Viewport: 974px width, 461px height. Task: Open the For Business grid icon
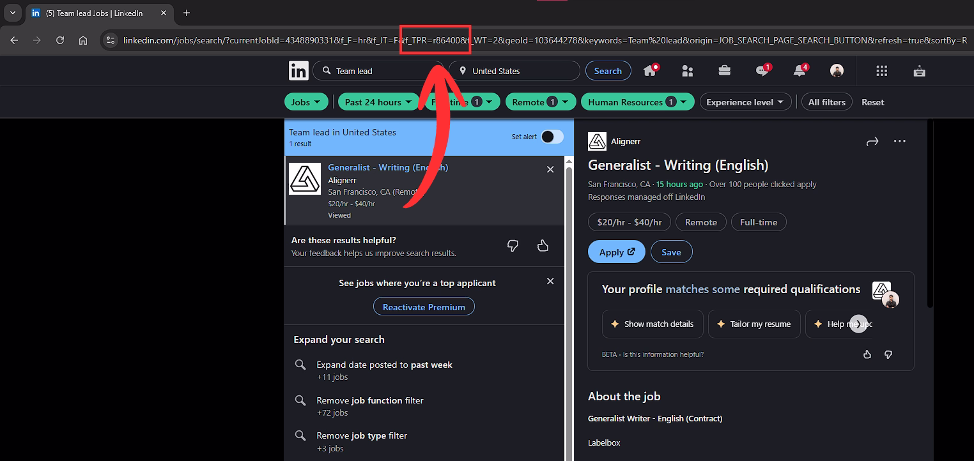(x=881, y=70)
